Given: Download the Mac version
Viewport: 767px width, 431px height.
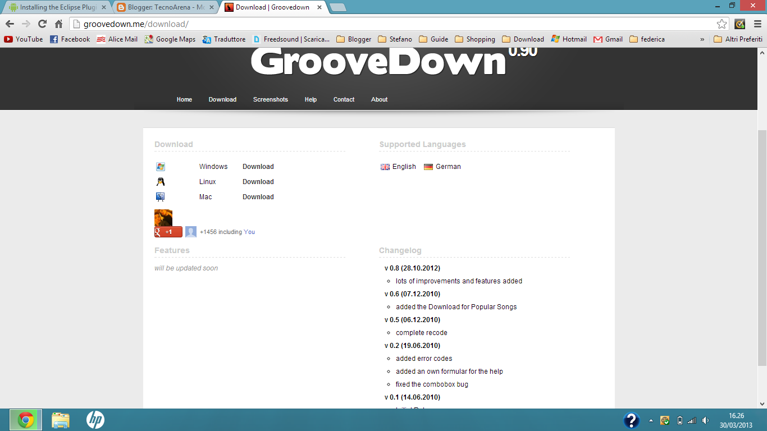Looking at the screenshot, I should [258, 197].
